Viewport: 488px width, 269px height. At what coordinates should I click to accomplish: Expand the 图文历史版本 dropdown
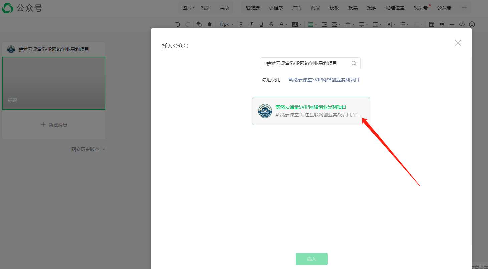coord(88,149)
